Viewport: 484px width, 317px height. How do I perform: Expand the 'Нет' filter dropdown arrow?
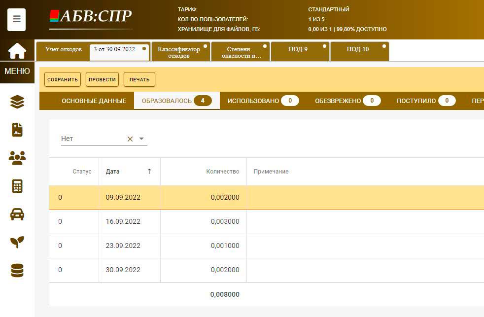coord(141,139)
